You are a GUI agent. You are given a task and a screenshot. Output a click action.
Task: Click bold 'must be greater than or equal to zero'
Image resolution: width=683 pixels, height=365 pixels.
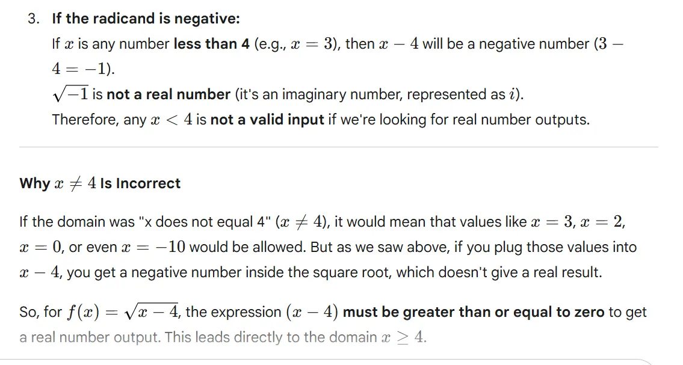[x=474, y=312]
